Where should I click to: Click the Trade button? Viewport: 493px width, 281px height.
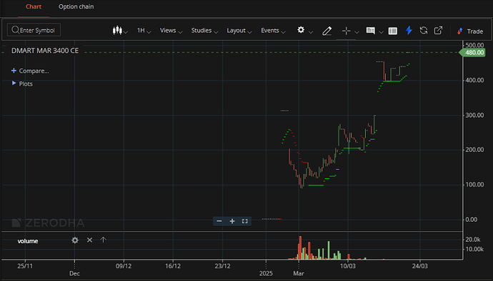[470, 31]
